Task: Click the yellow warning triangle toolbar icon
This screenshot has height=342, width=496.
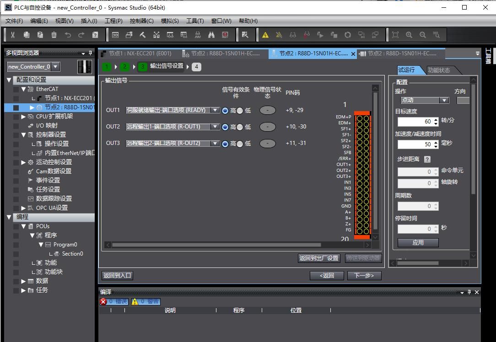Action: coord(265,35)
